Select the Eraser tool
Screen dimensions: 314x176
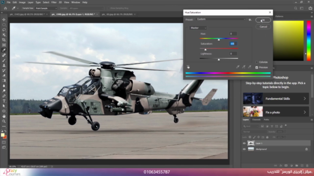[4, 76]
